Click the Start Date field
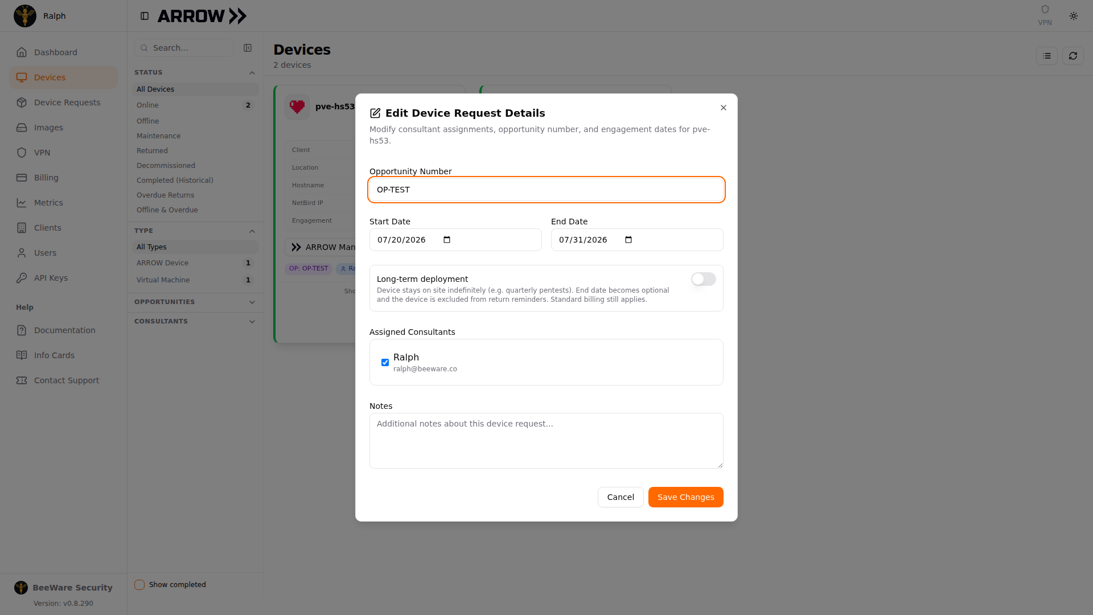The height and width of the screenshot is (615, 1093). coord(455,240)
